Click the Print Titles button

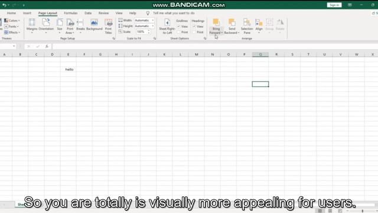pyautogui.click(x=109, y=26)
